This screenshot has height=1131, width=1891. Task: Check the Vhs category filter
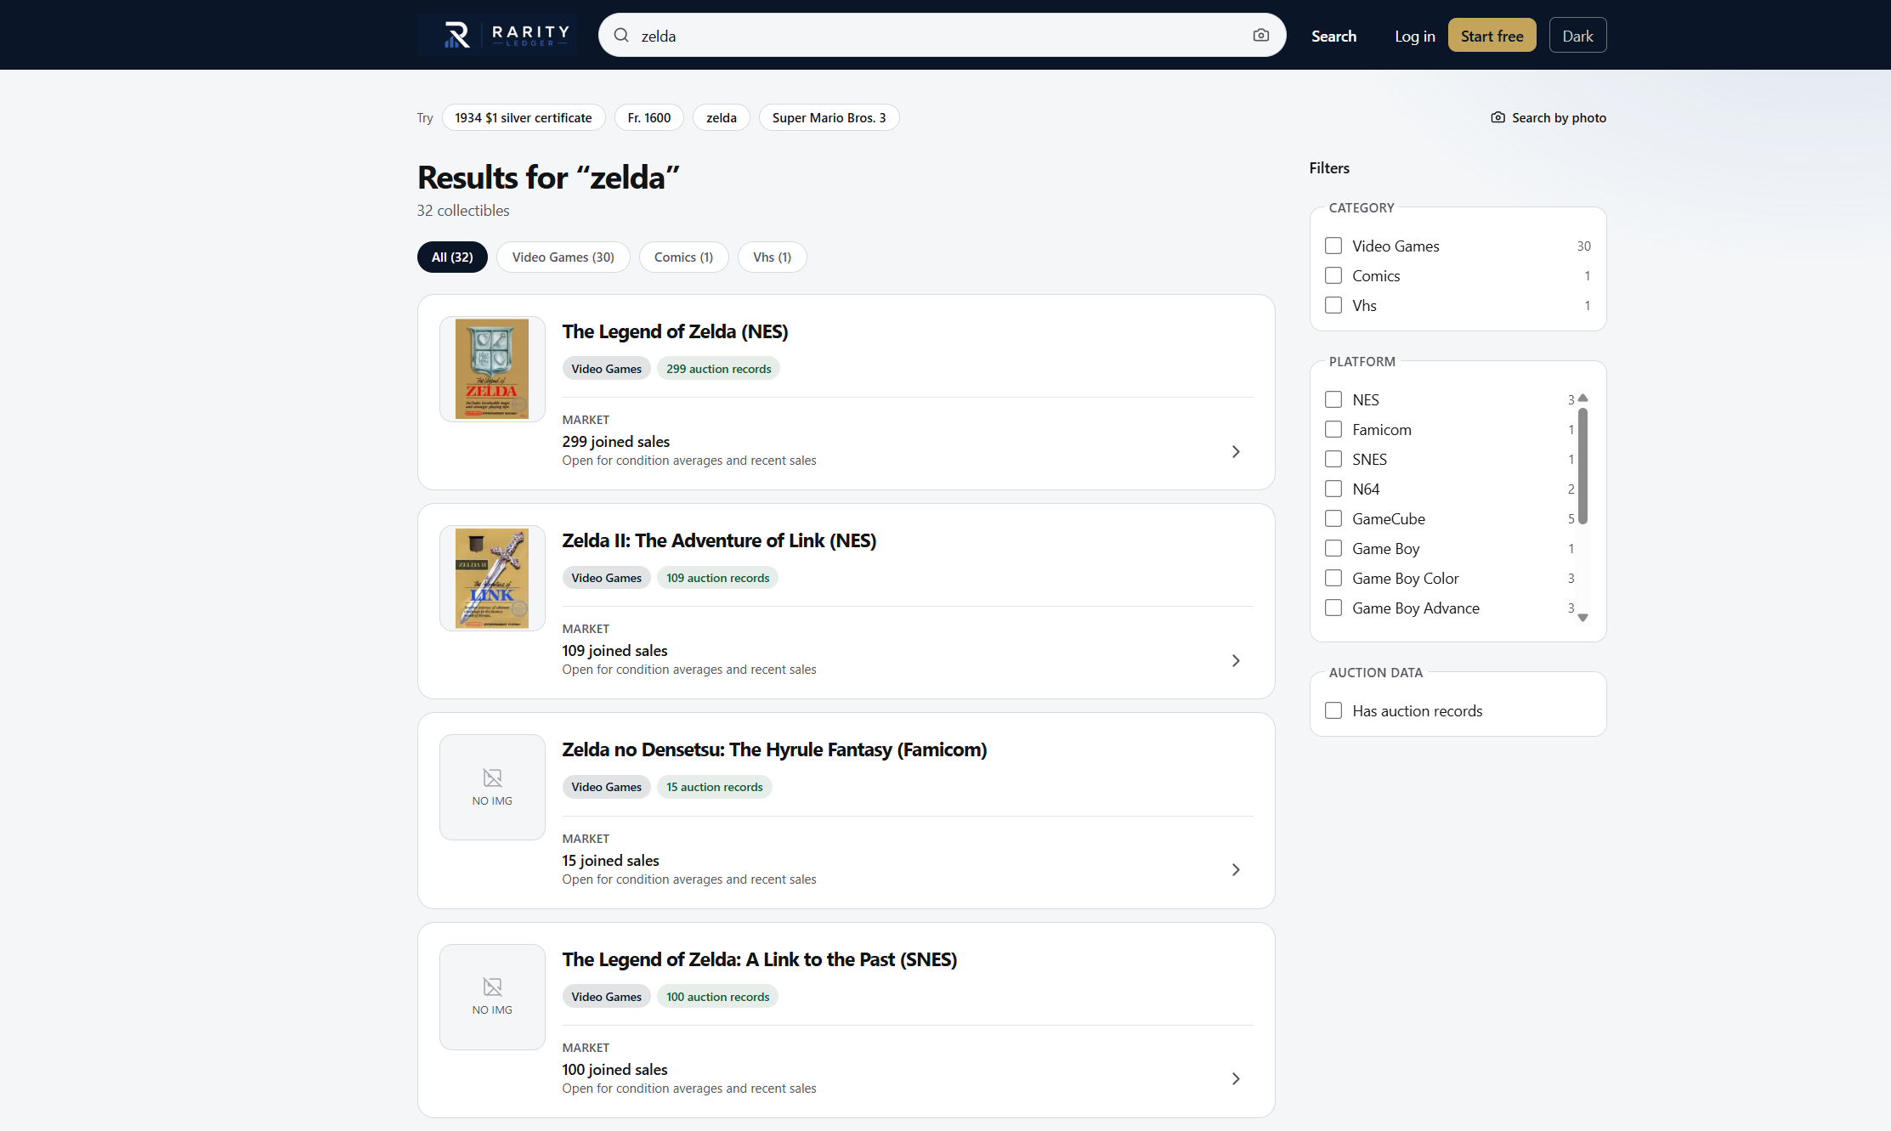pyautogui.click(x=1333, y=305)
